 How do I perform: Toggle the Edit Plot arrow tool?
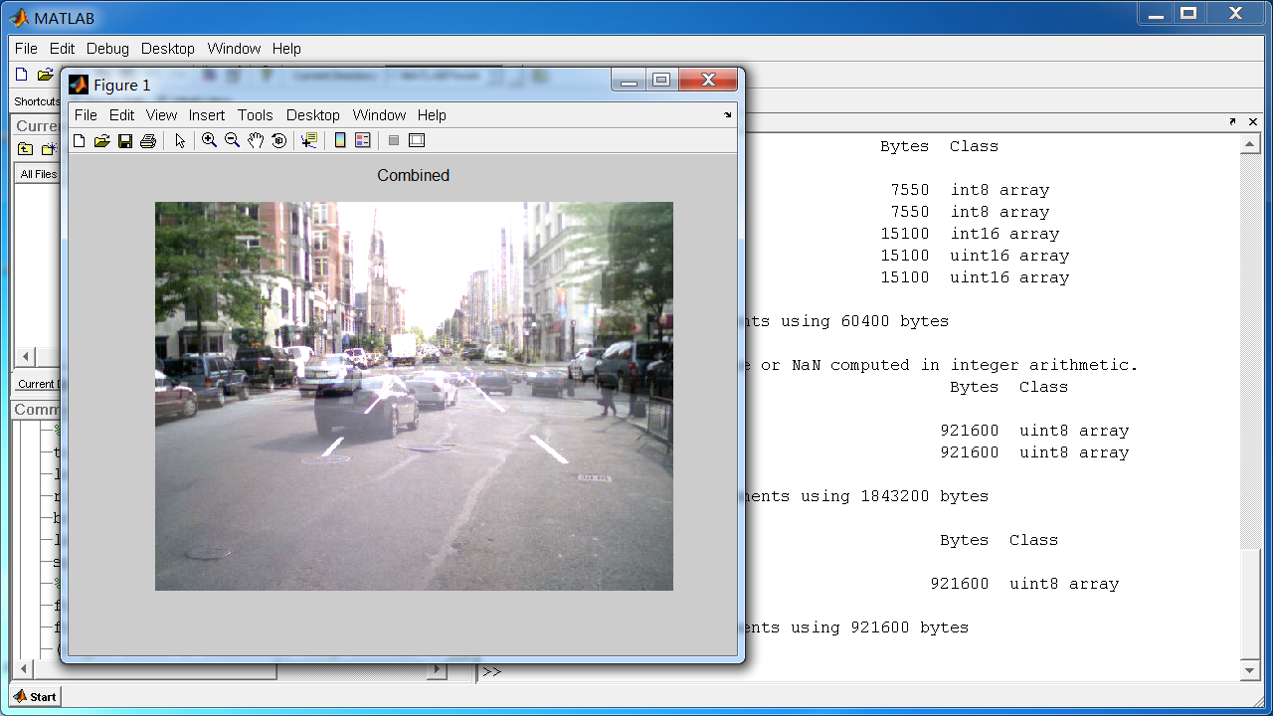tap(180, 140)
